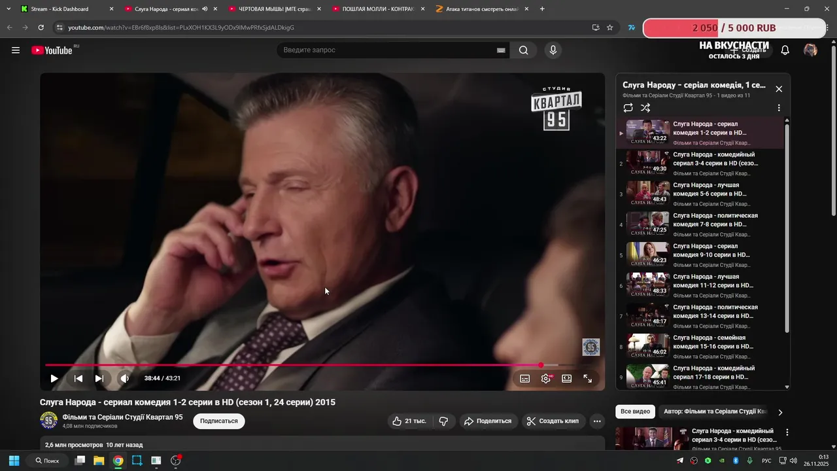Select the Все видео filter chip
This screenshot has width=837, height=471.
coord(635,411)
